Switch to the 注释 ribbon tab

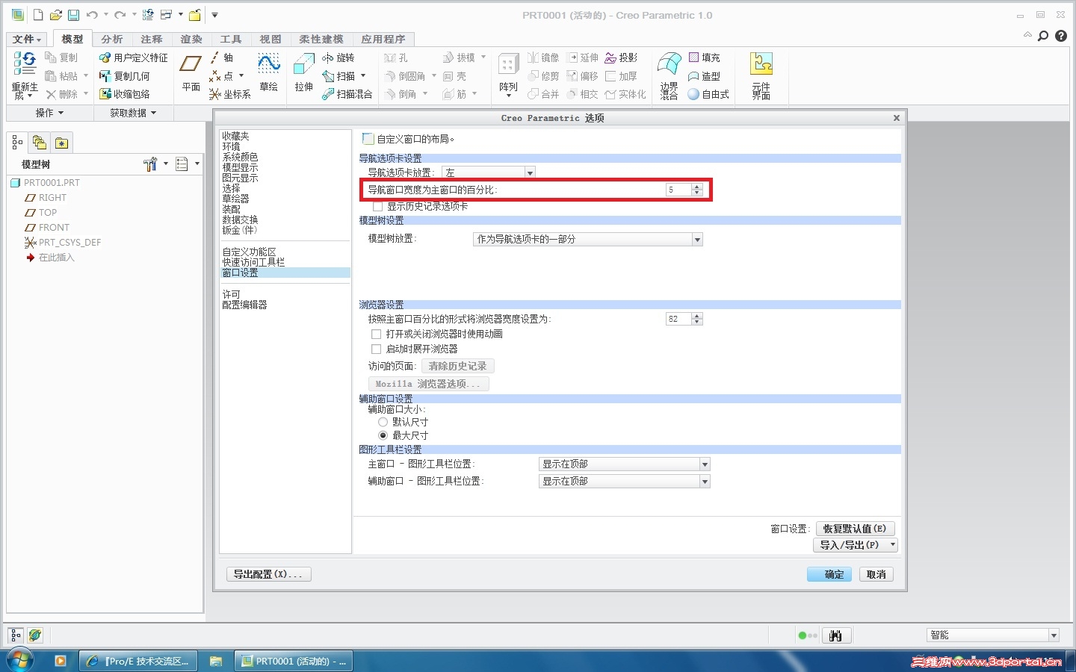[152, 39]
